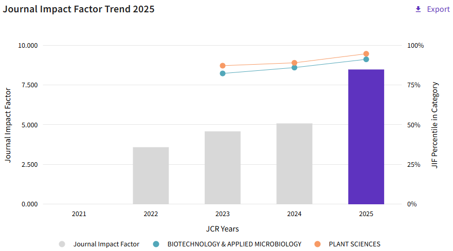Click the 10.000 left axis value

[x=28, y=46]
